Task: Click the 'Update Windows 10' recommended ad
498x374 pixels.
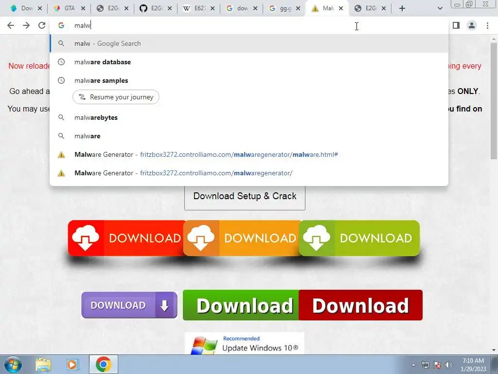Action: 245,343
